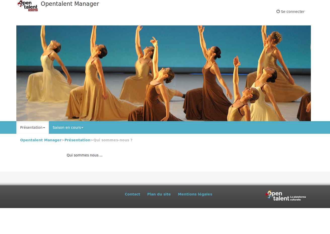
Task: Click the 'Qui sommes nous ...' body text
Action: tap(85, 155)
